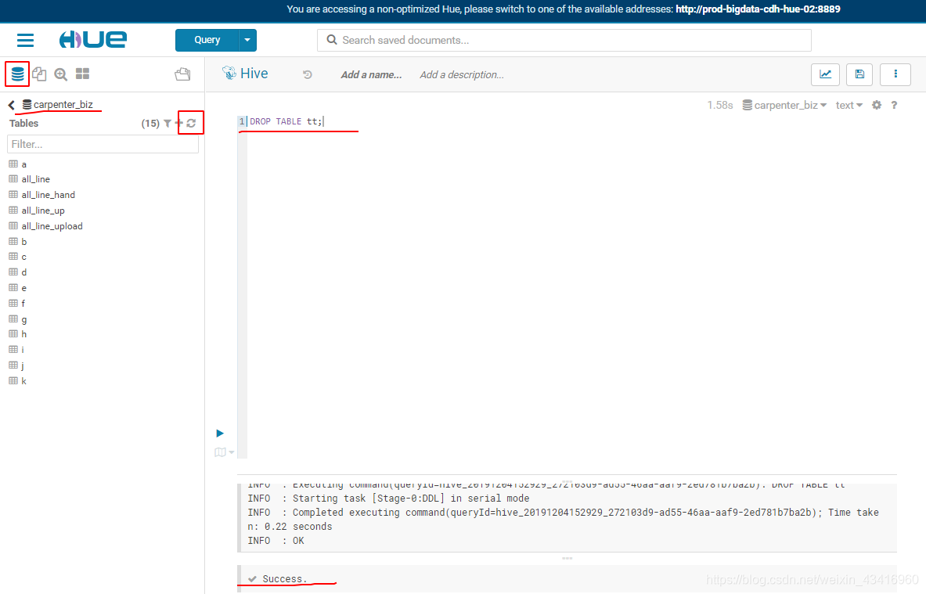926x594 pixels.
Task: Click the Starting task [Stage-0:DDL] log line
Action: 388,499
